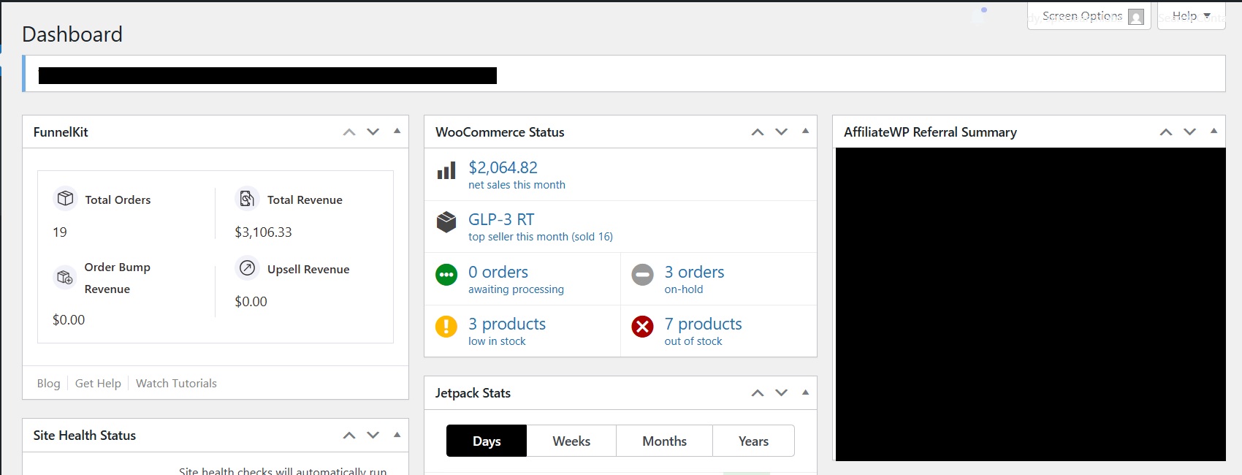Click the Total Revenue icon in FunnelKit
This screenshot has width=1242, height=475.
coord(247,198)
